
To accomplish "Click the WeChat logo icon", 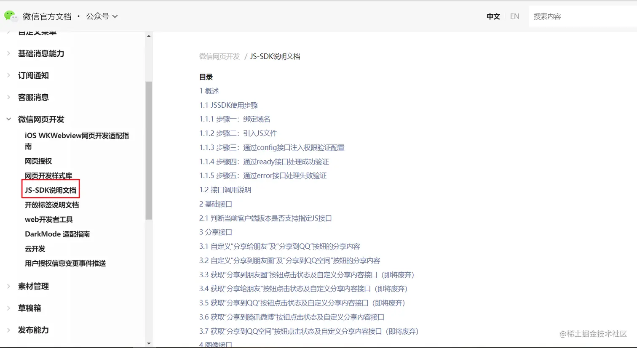I will (x=11, y=16).
